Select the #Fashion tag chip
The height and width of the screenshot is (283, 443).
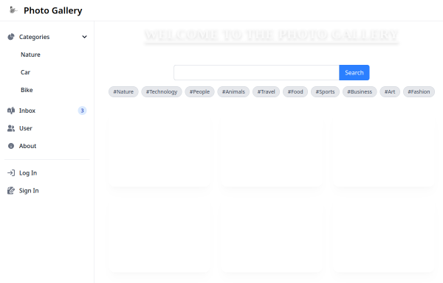[x=419, y=91]
